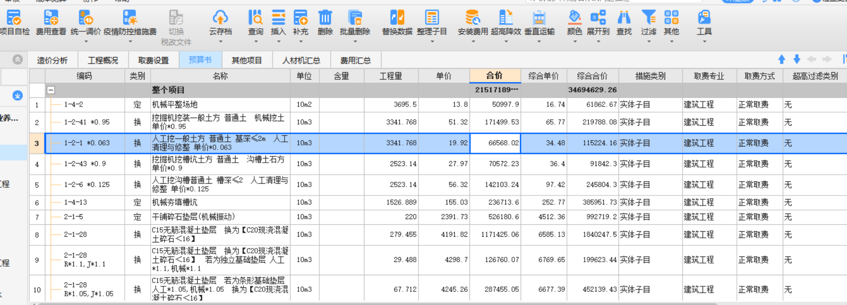The width and height of the screenshot is (847, 305).
Task: Click quantity 279.455 in row 8
Action: [x=391, y=235]
